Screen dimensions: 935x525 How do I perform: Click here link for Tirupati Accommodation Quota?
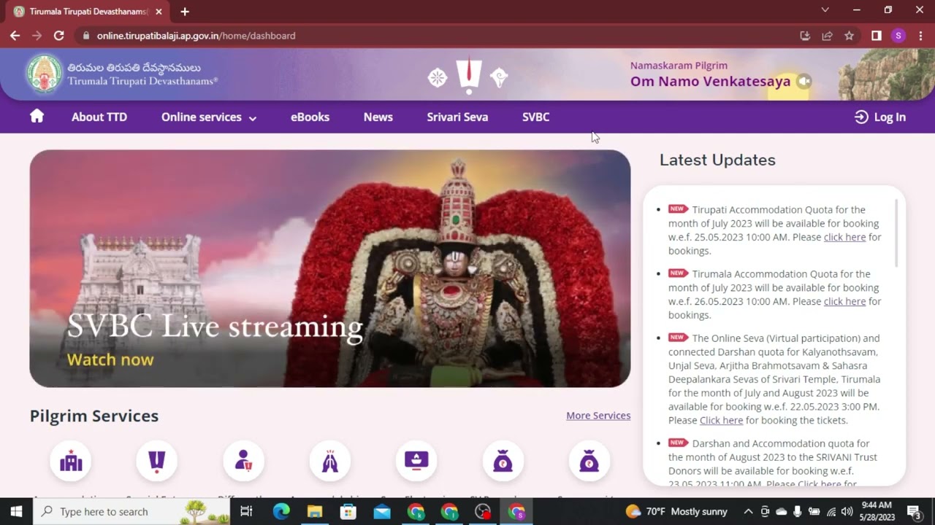point(844,237)
